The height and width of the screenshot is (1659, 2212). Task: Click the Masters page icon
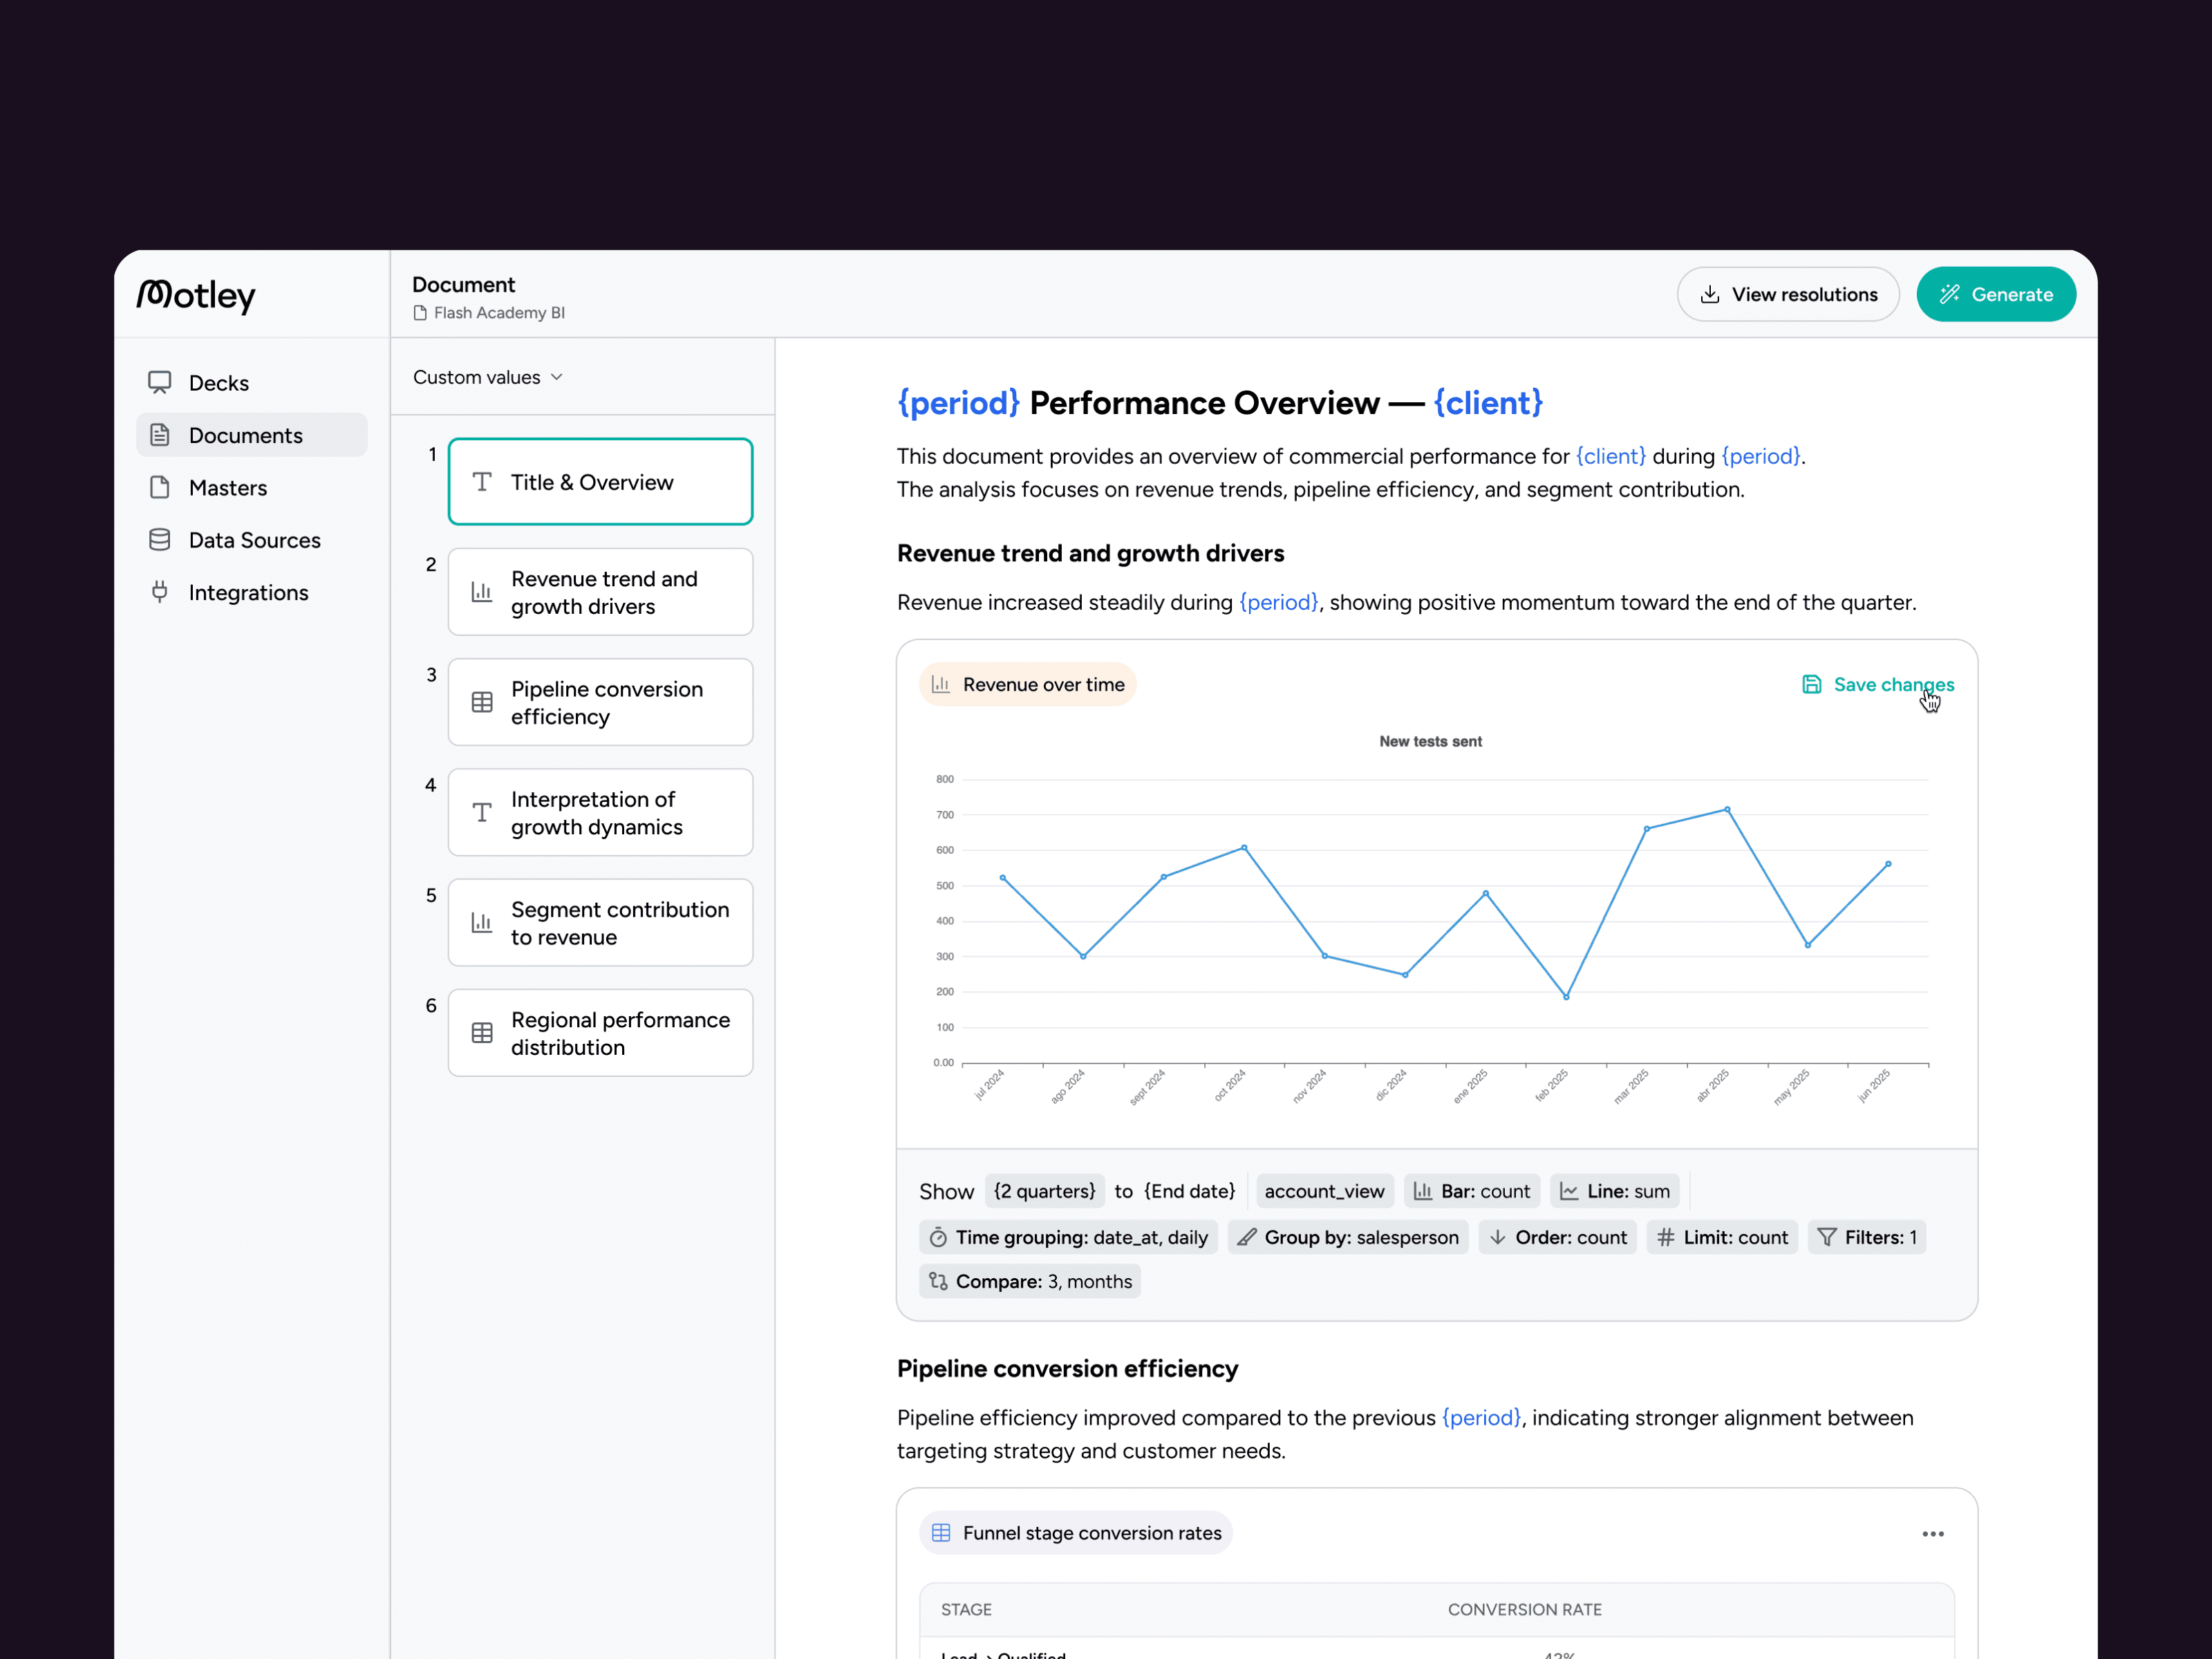tap(160, 488)
